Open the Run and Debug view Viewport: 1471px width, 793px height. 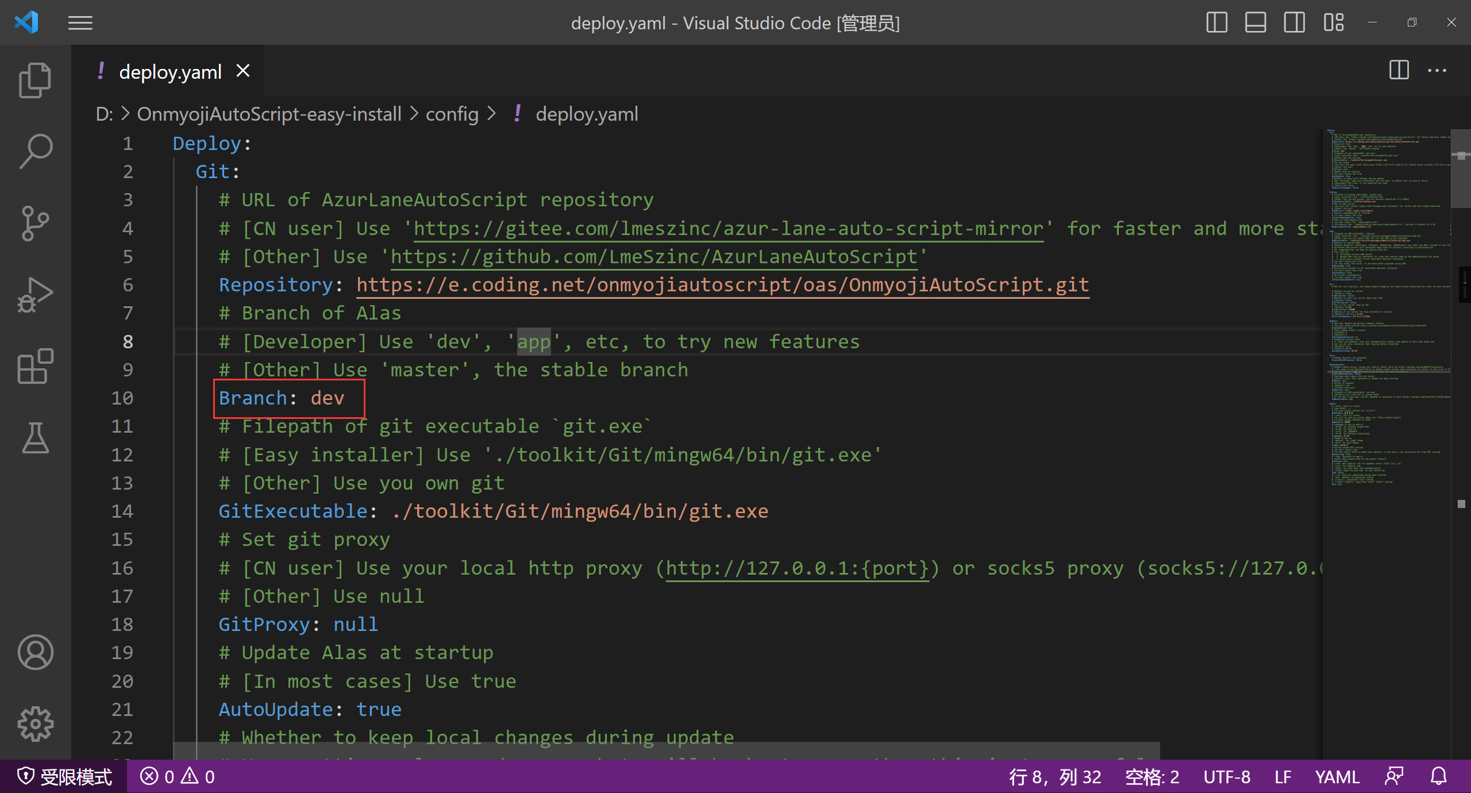point(35,295)
